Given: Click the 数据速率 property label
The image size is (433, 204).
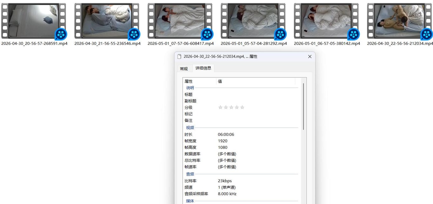Looking at the screenshot, I should point(192,154).
